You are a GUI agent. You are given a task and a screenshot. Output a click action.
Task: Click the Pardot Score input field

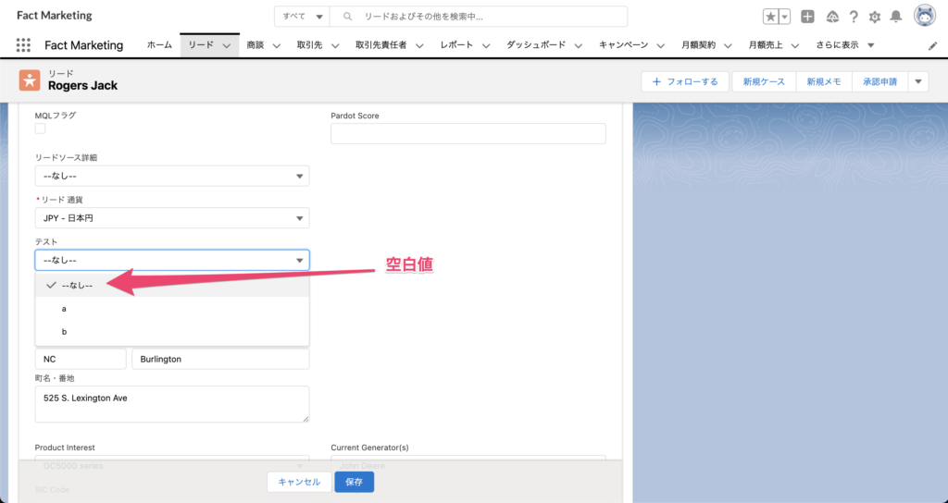click(x=468, y=133)
